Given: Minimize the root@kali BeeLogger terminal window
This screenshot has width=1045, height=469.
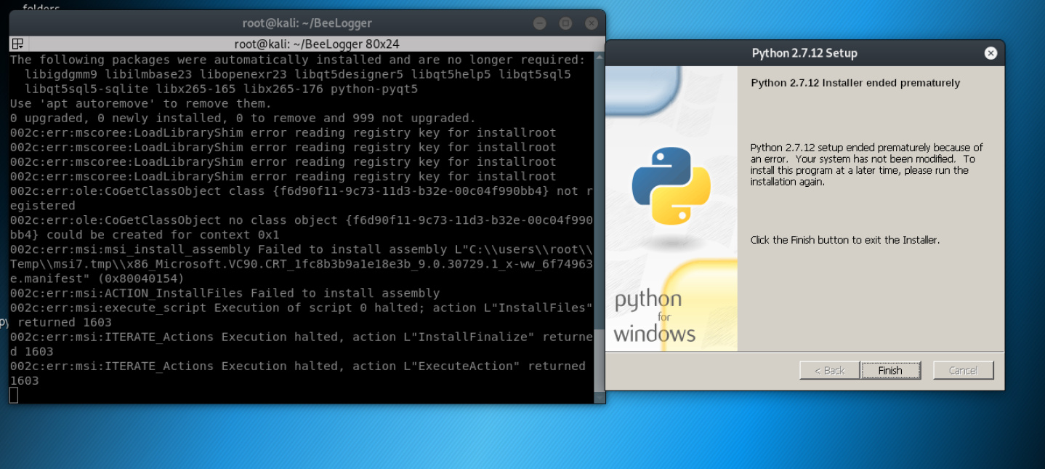Looking at the screenshot, I should [x=539, y=23].
